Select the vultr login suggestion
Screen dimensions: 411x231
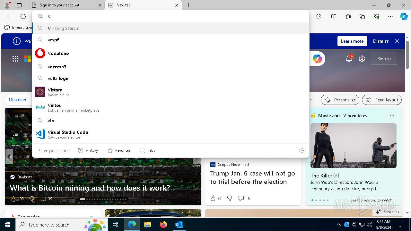171,78
